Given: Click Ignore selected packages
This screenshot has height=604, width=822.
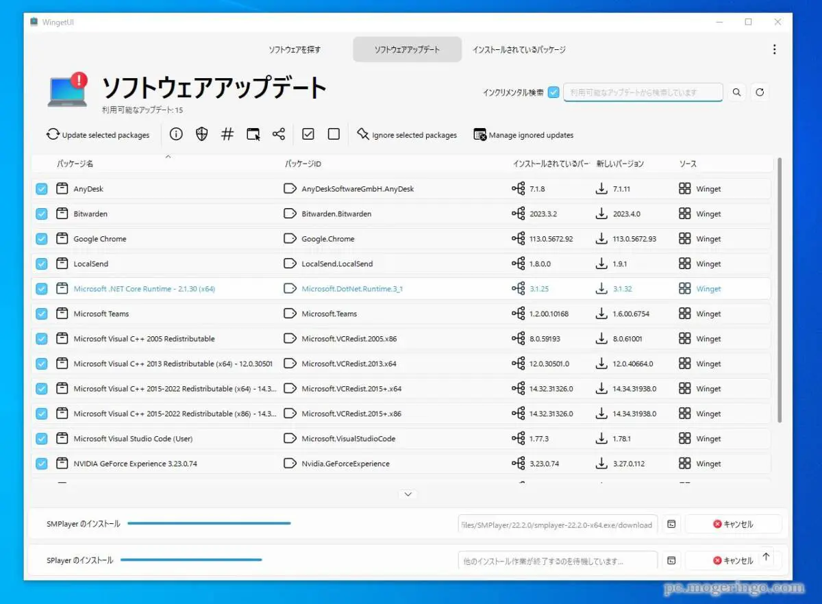Looking at the screenshot, I should 407,135.
